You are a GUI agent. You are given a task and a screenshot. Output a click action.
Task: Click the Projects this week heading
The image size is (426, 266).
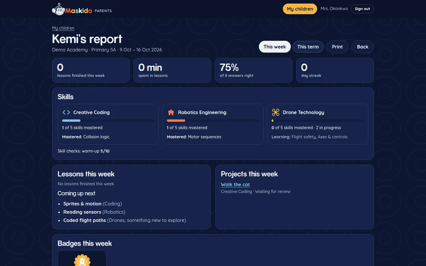pos(249,174)
